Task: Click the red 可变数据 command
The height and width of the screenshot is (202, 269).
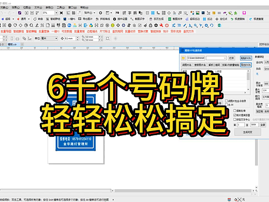Action: (67, 32)
